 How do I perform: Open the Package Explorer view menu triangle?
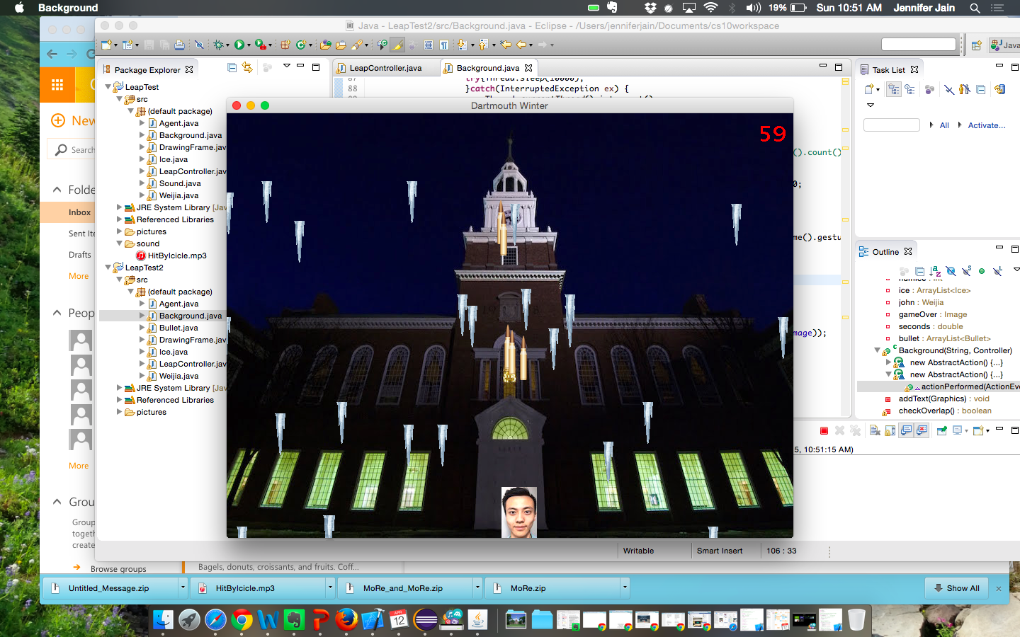(286, 67)
